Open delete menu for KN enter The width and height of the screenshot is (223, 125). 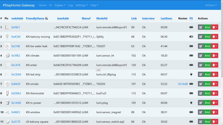pos(215,65)
